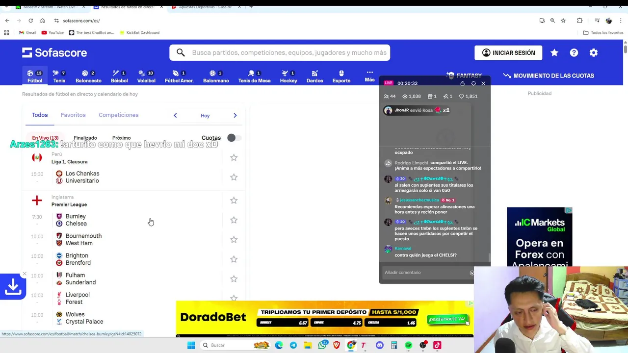Click the download arrow floating button
The height and width of the screenshot is (353, 628).
[x=13, y=287]
